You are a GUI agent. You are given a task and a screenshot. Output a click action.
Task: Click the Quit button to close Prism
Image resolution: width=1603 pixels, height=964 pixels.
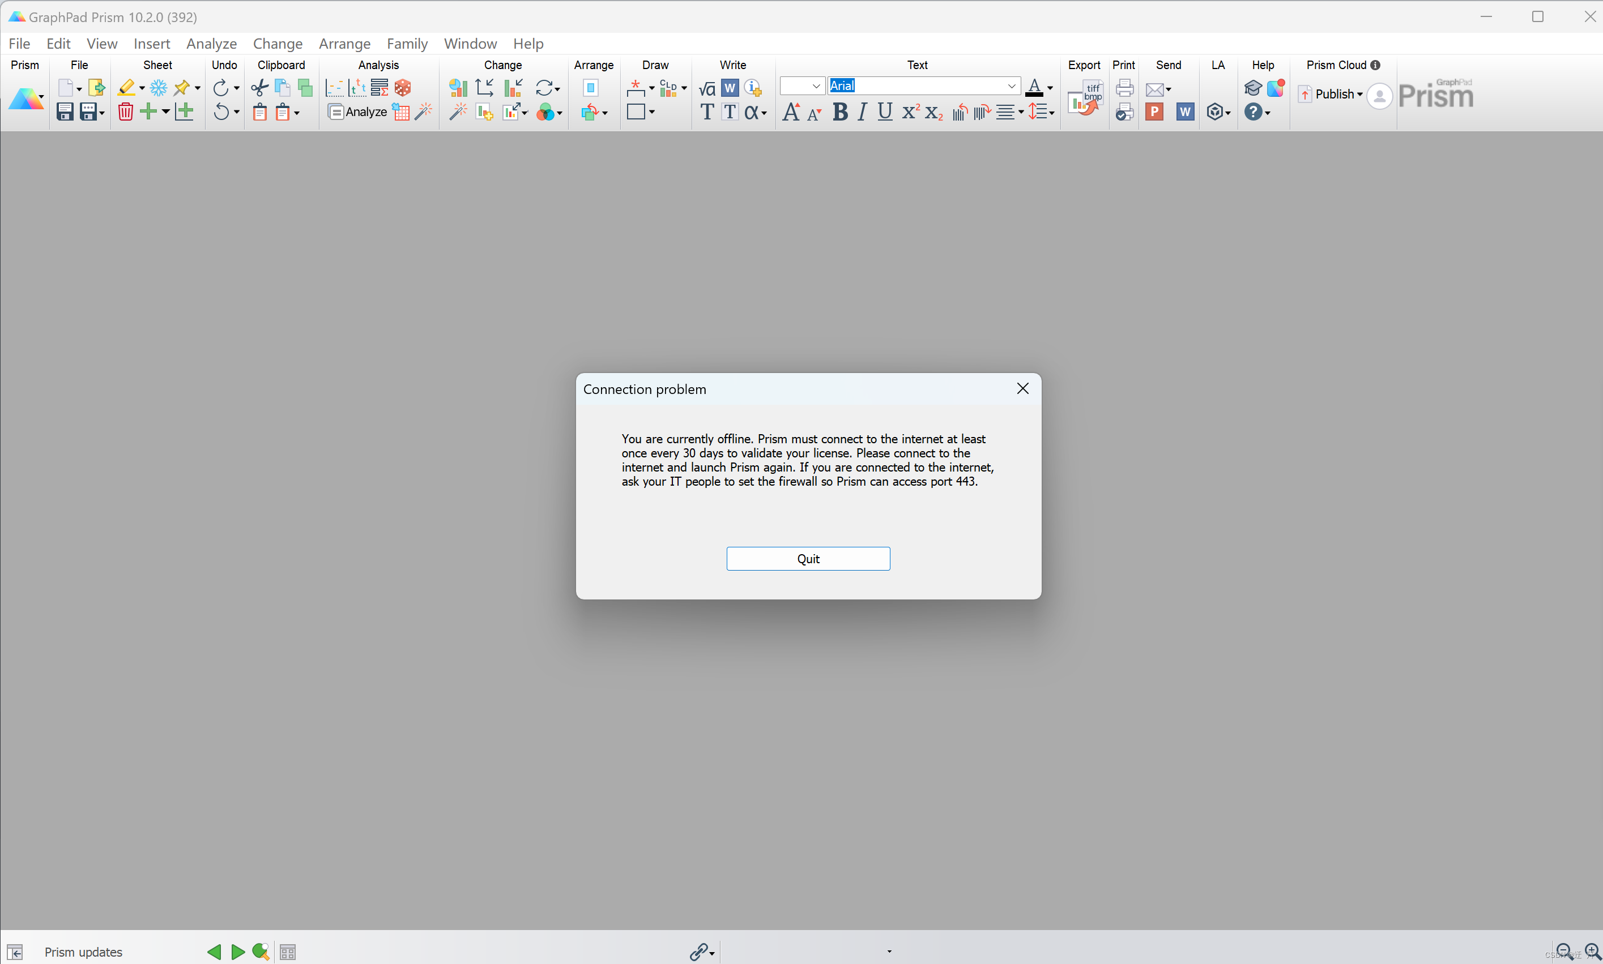pyautogui.click(x=807, y=558)
